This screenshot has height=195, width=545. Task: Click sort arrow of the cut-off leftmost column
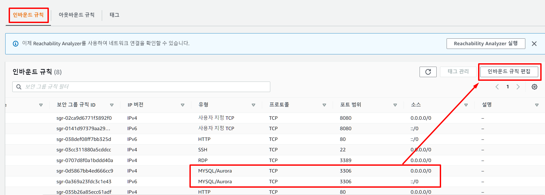(41, 105)
